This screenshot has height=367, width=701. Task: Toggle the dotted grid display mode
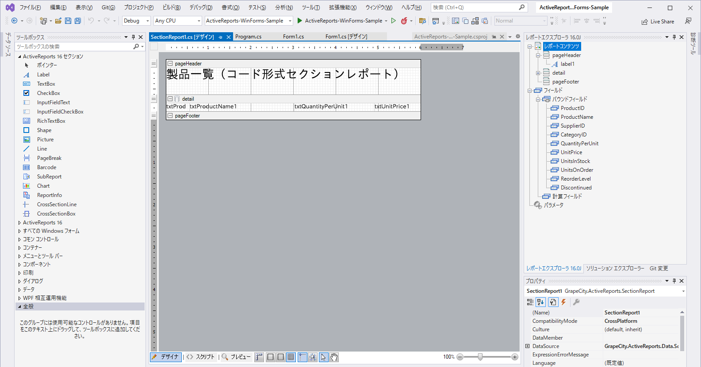[x=281, y=357]
